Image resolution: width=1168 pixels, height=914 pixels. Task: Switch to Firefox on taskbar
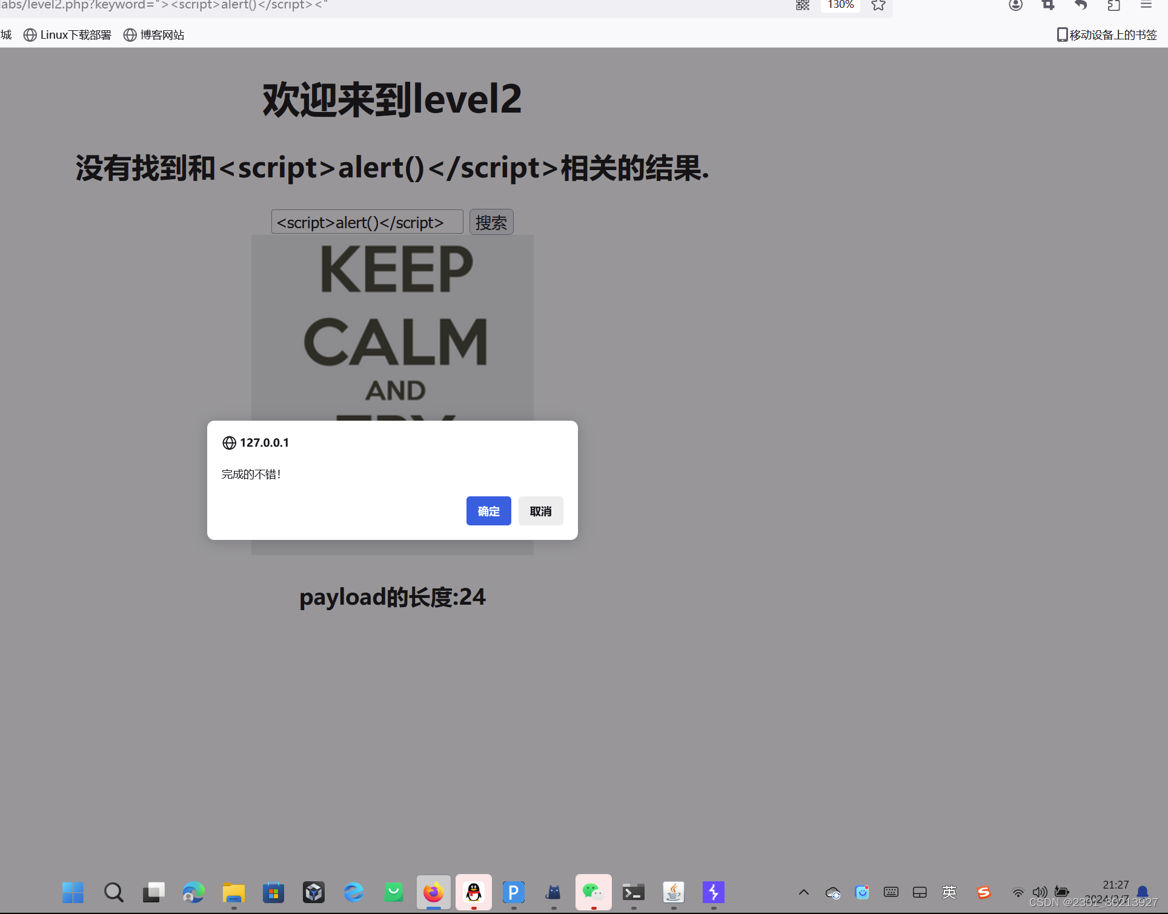pos(433,892)
